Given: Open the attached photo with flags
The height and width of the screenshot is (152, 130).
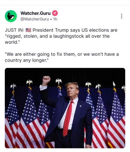Looking at the screenshot, I should (65, 108).
